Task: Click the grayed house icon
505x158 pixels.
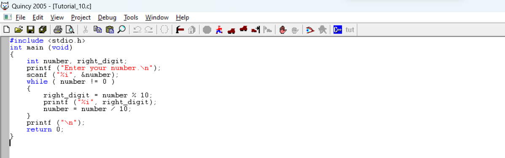Action: click(192, 30)
